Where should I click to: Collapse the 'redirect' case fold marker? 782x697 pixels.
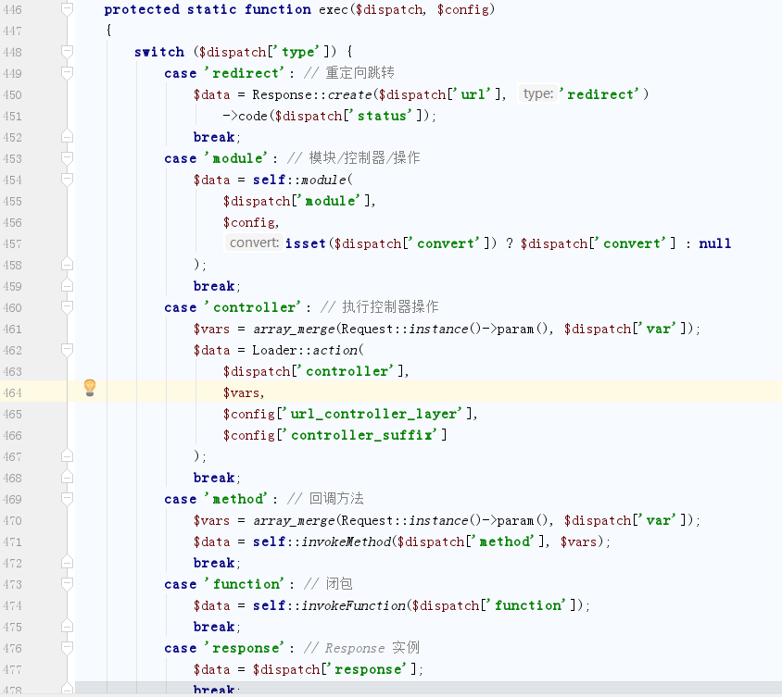(x=67, y=73)
